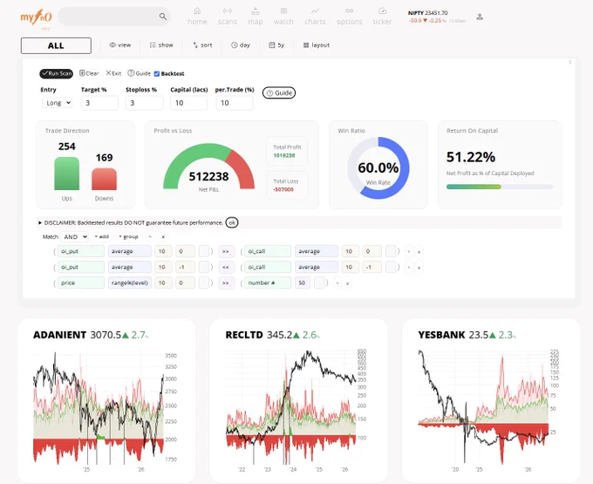Focus the Stoploss % input field
Image resolution: width=593 pixels, height=484 pixels.
click(145, 103)
